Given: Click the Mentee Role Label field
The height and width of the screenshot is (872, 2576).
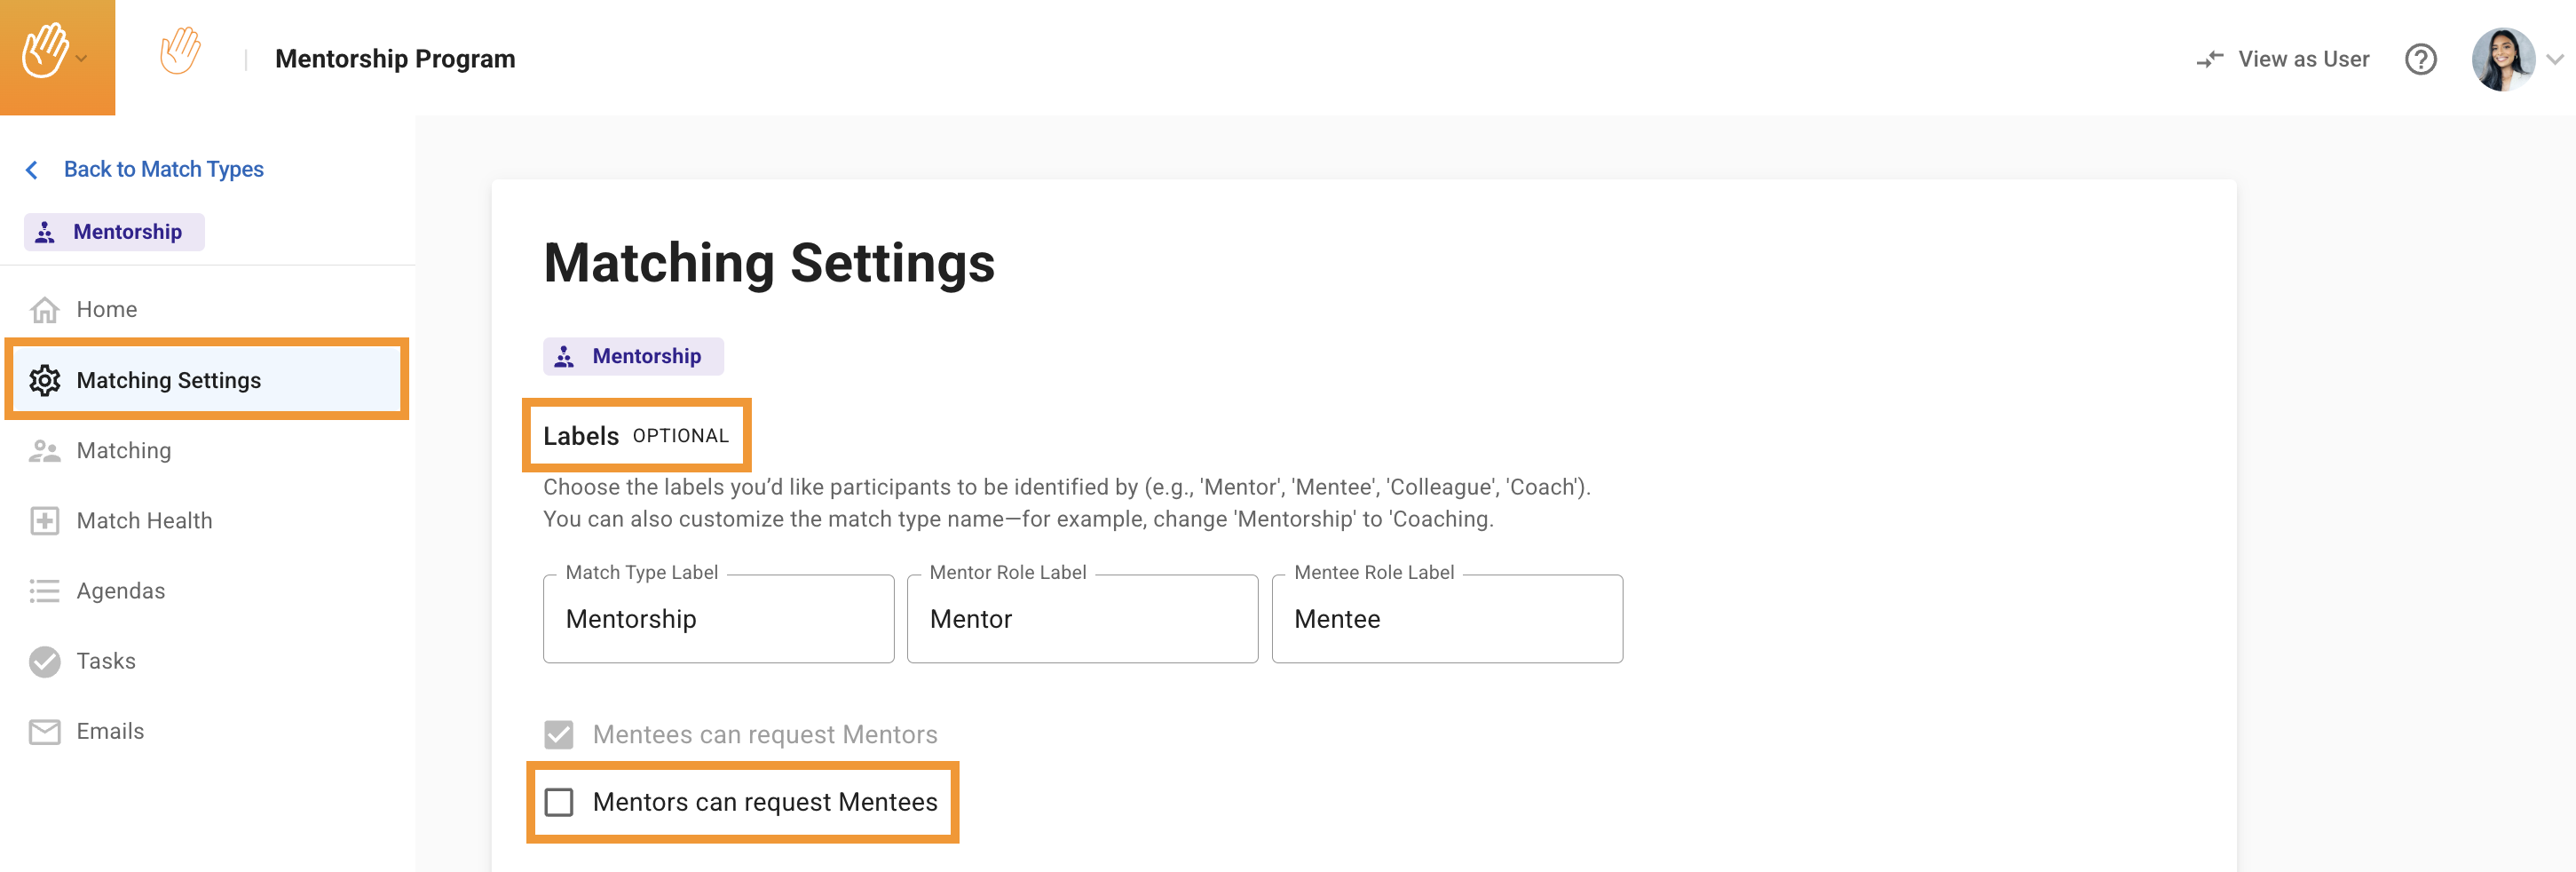Looking at the screenshot, I should tap(1446, 619).
